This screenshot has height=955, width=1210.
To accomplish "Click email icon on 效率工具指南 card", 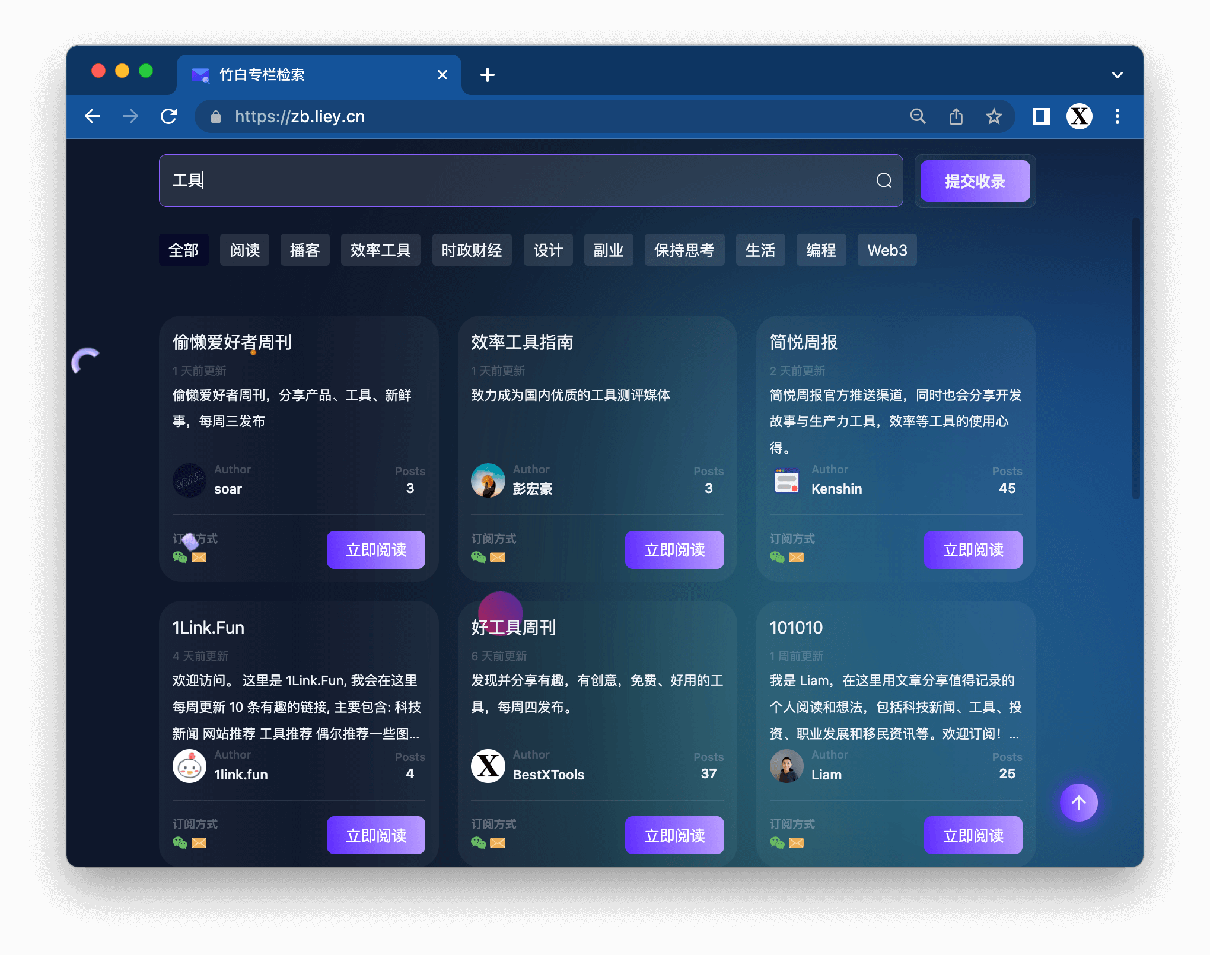I will [498, 557].
